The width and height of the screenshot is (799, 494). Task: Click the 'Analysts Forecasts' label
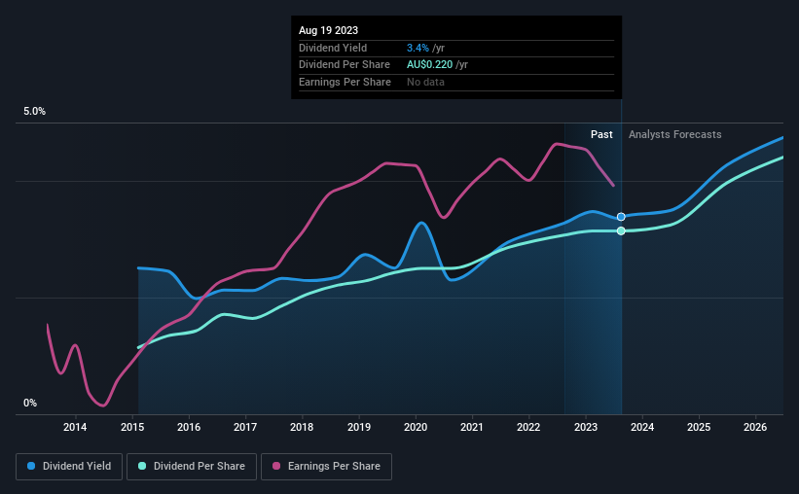(674, 134)
